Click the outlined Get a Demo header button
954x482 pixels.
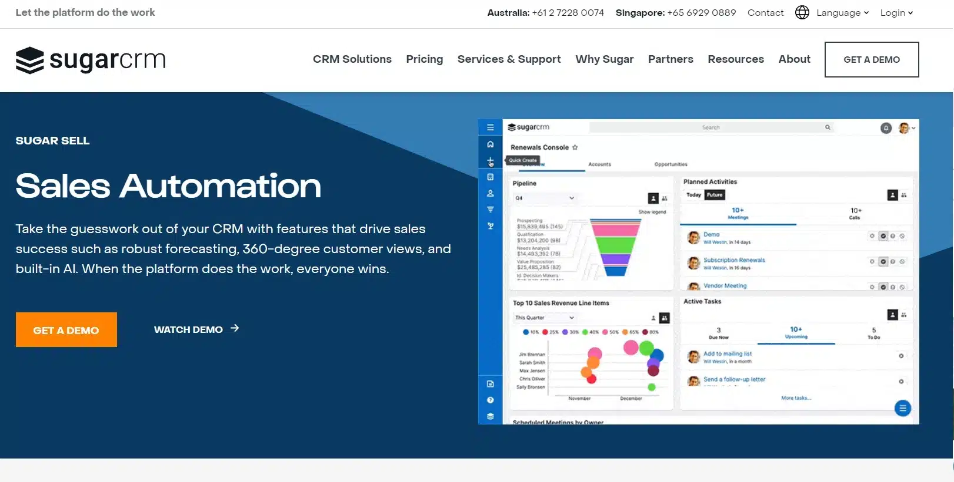pyautogui.click(x=872, y=59)
